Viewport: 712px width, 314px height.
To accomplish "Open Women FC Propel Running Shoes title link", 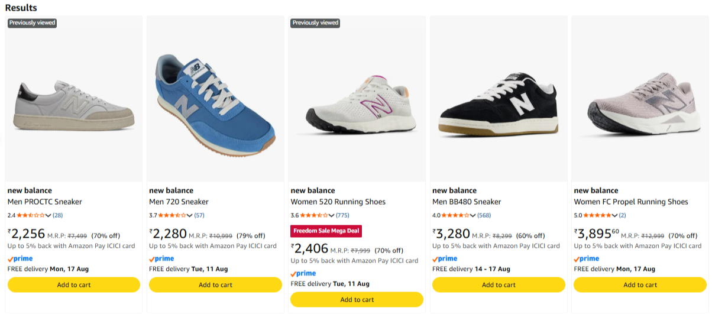I will pyautogui.click(x=631, y=202).
